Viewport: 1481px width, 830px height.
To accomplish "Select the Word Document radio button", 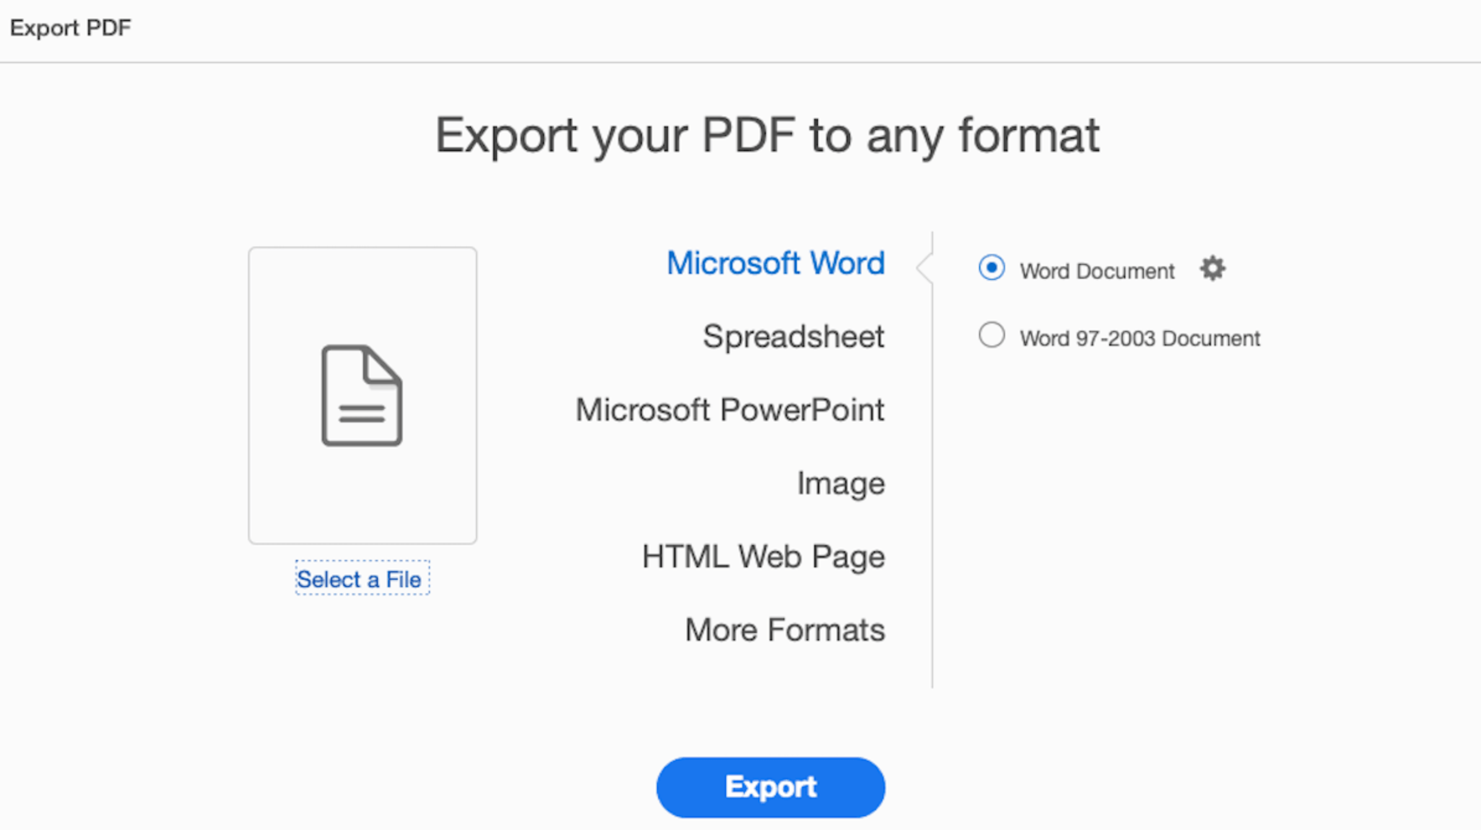I will (991, 268).
